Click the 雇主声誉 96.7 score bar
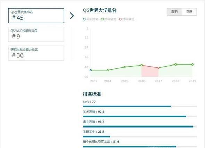This screenshot has height=148, width=205. [x=140, y=127]
